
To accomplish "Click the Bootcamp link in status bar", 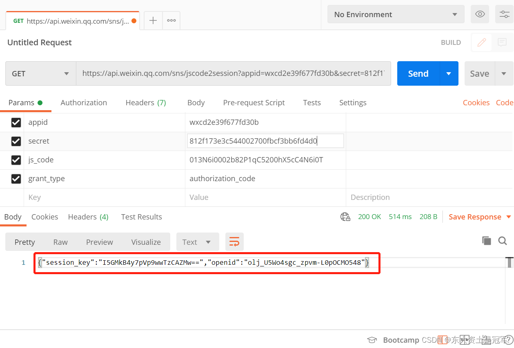I will coord(401,340).
